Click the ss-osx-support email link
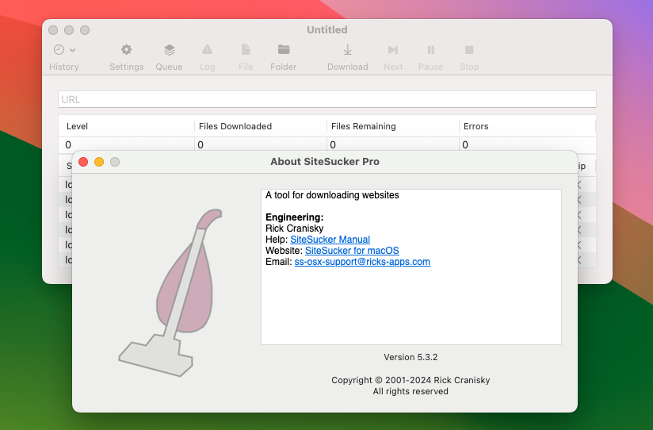Viewport: 653px width, 430px height. pyautogui.click(x=362, y=262)
